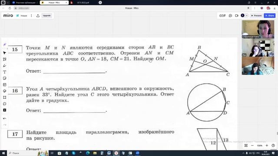
Task: Click the second participant video thumbnail
Action: 258,48
